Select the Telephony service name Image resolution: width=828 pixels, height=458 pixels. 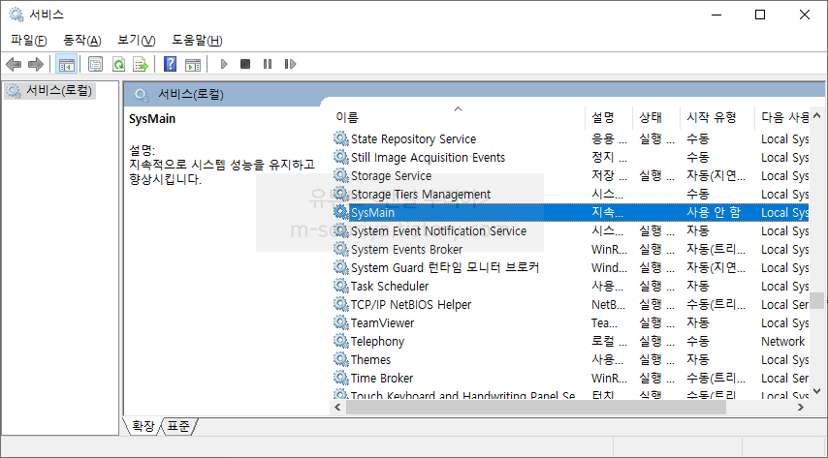pos(377,342)
